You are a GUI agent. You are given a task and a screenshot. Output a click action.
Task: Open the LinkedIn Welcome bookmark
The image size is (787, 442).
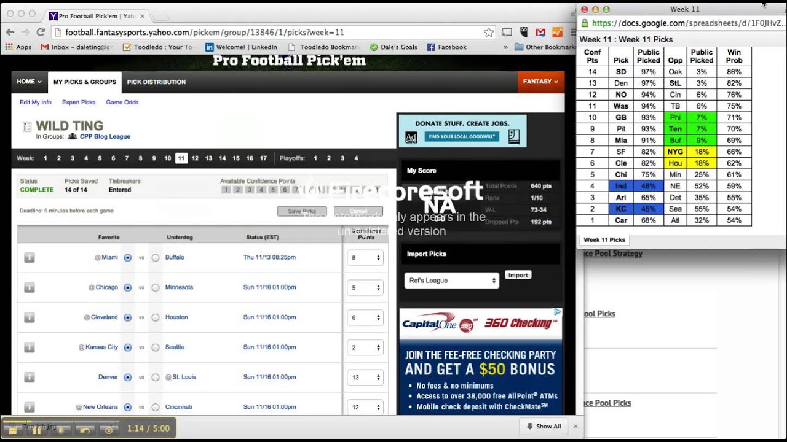241,47
